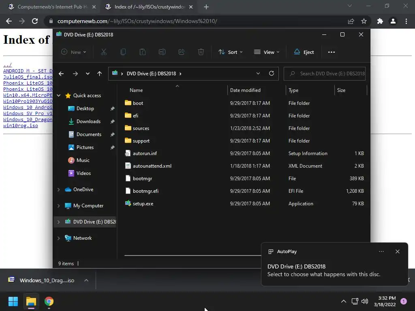Viewport: 415px width, 311px height.
Task: Open the recent locations chevron in Explorer
Action: (x=88, y=74)
